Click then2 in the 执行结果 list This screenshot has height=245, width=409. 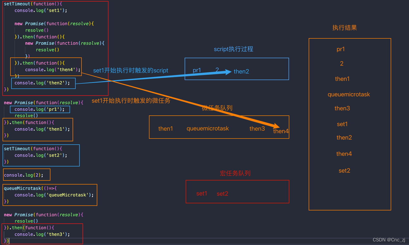(344, 137)
